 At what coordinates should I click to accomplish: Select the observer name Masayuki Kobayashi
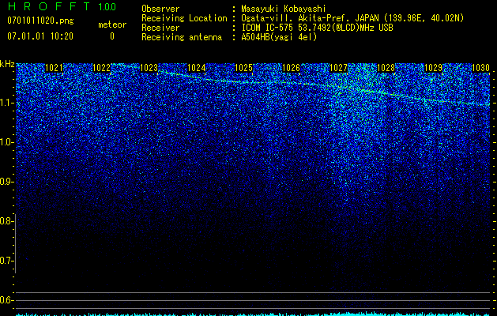tap(283, 9)
